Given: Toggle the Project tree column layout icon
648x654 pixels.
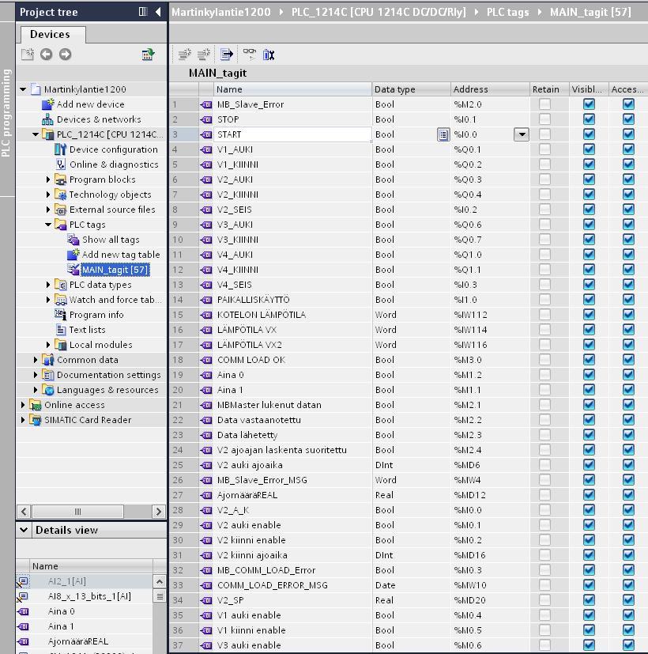Looking at the screenshot, I should pyautogui.click(x=143, y=12).
